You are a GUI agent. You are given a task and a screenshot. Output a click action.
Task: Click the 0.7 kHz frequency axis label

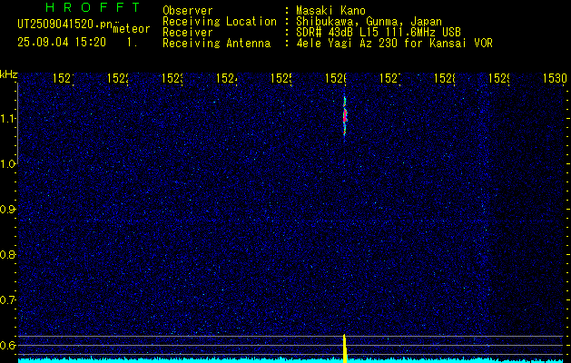tap(9, 300)
